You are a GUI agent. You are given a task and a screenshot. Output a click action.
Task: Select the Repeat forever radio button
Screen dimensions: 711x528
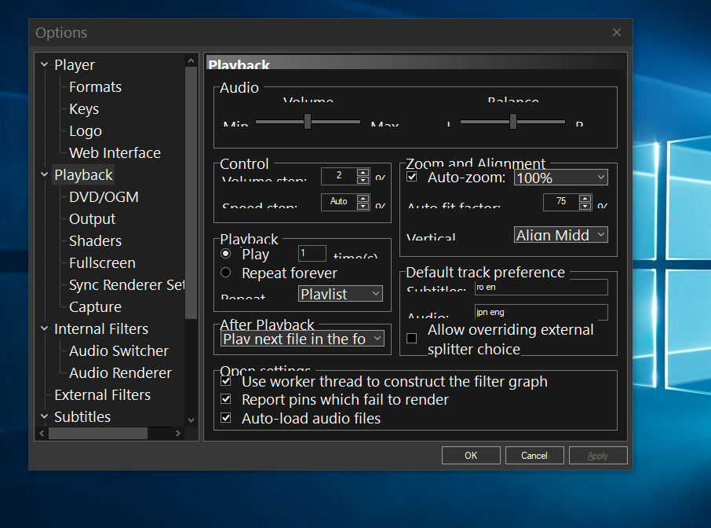(x=226, y=273)
